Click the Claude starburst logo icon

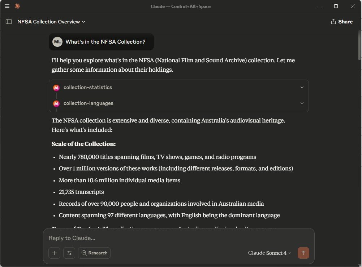point(17,6)
